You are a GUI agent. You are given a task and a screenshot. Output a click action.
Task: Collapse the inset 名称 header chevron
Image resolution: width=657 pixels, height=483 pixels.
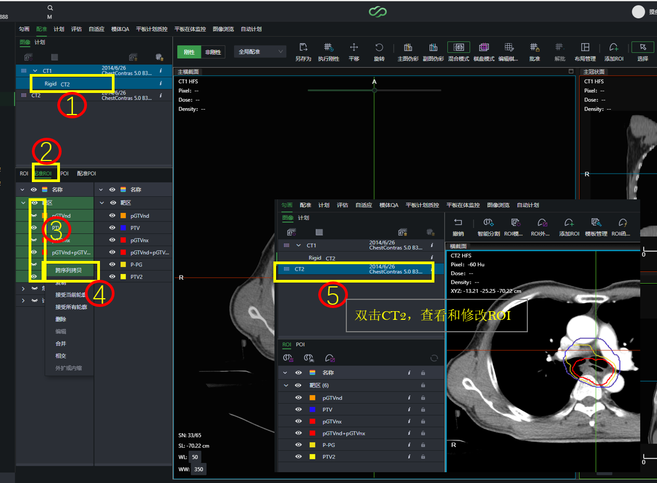tap(286, 373)
